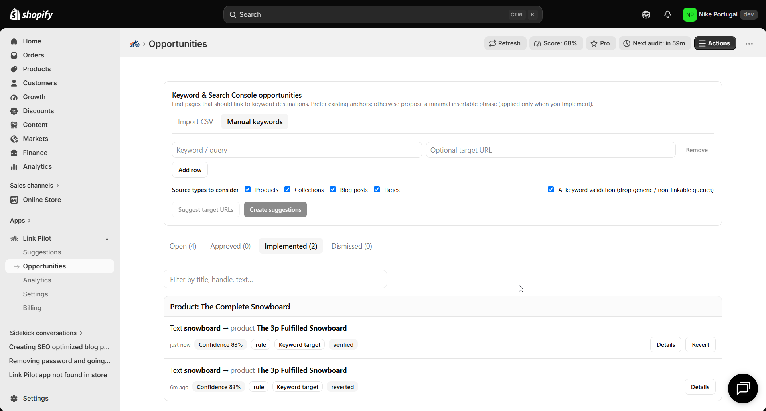Click the Add row button
Screen dimensions: 766x411
(x=190, y=170)
